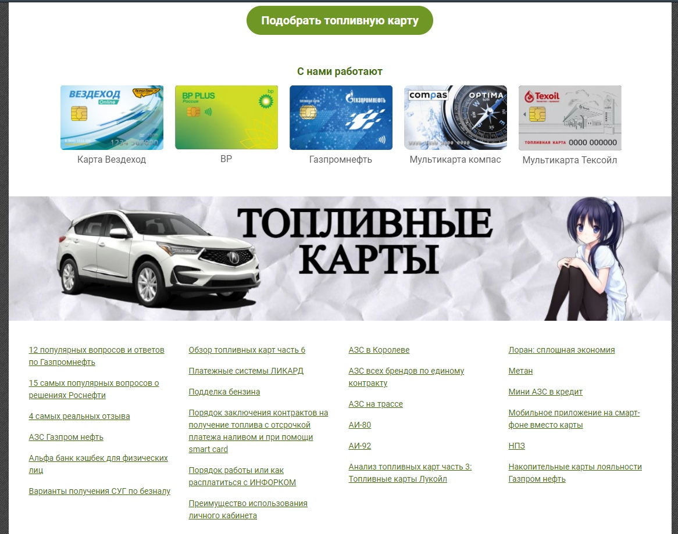Open Порядок заключения контрактов link

[258, 431]
